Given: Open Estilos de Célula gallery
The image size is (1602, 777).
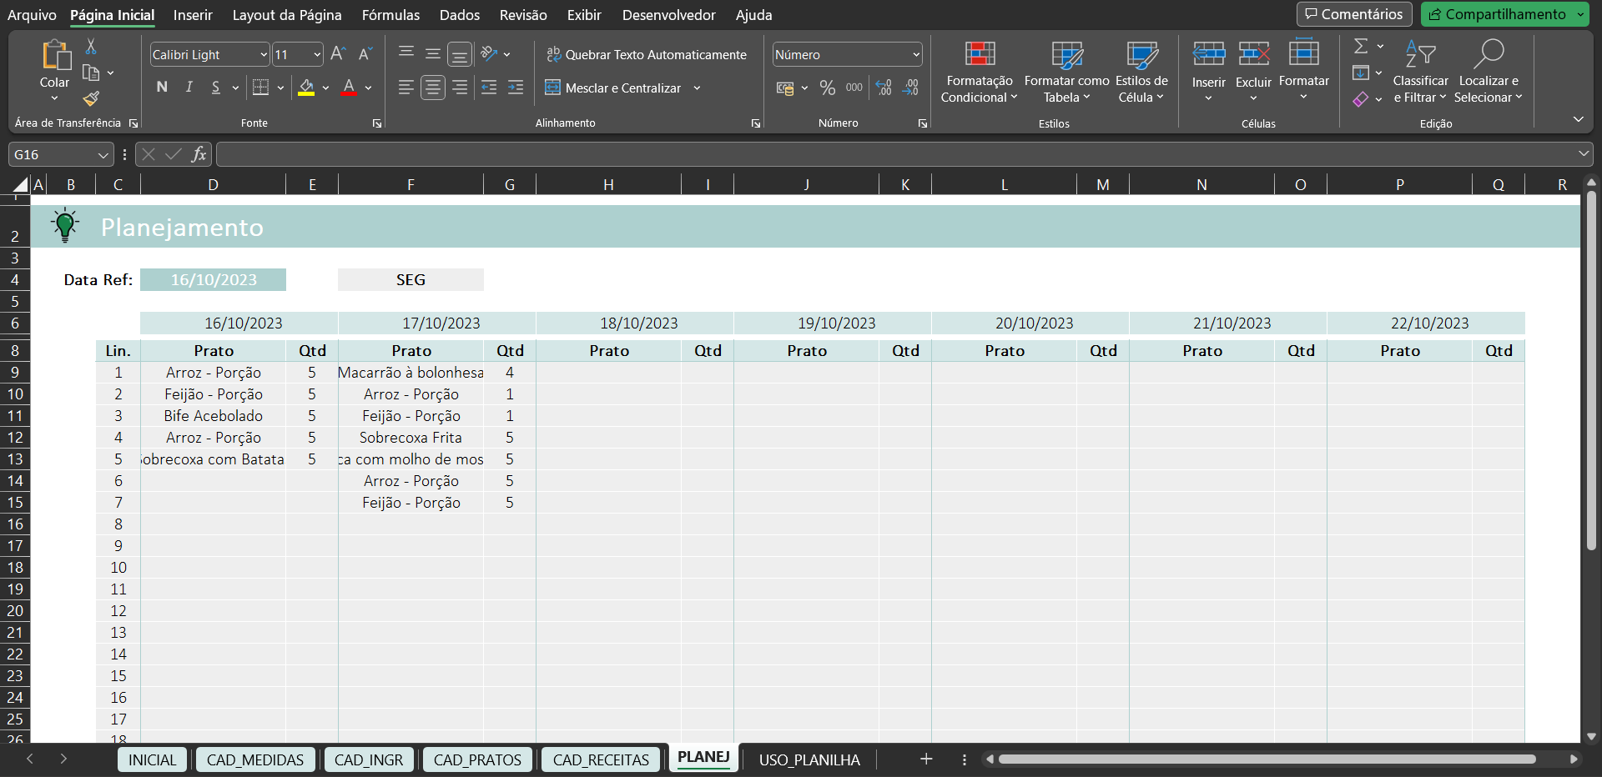Looking at the screenshot, I should [x=1141, y=73].
